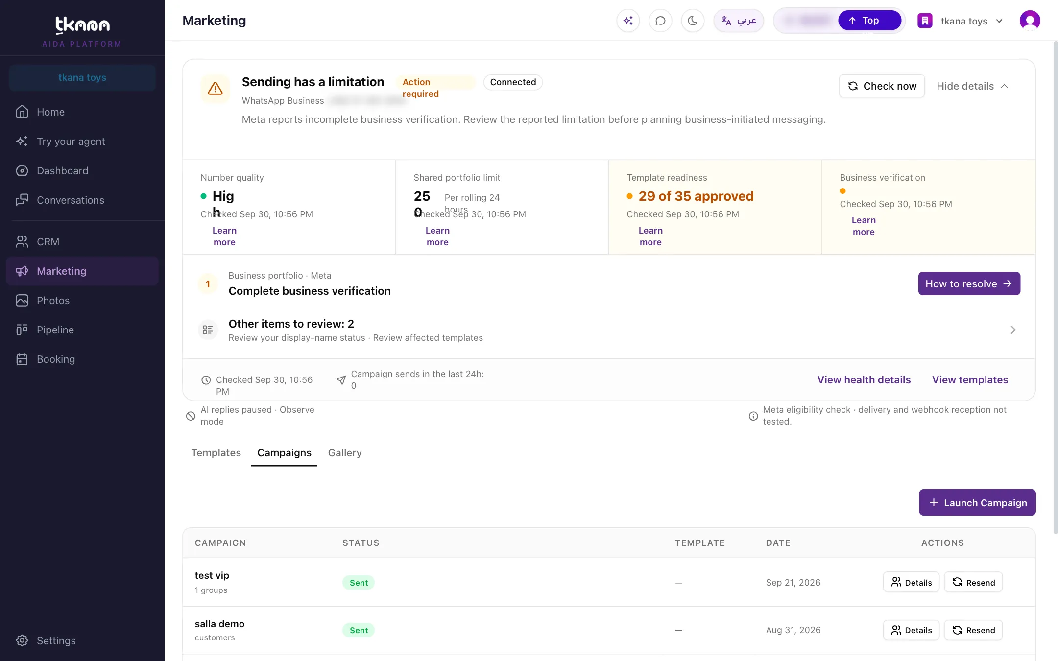Click Learn more under Business verification
Image resolution: width=1058 pixels, height=661 pixels.
click(x=864, y=226)
